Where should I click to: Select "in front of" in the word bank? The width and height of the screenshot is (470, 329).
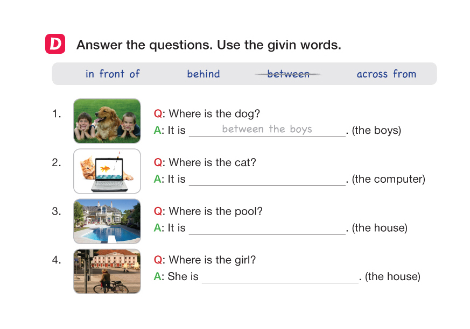[113, 74]
